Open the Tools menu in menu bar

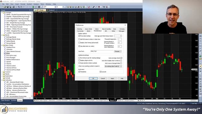pos(42,4)
